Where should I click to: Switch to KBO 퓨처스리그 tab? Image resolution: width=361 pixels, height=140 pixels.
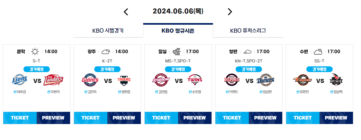click(248, 30)
